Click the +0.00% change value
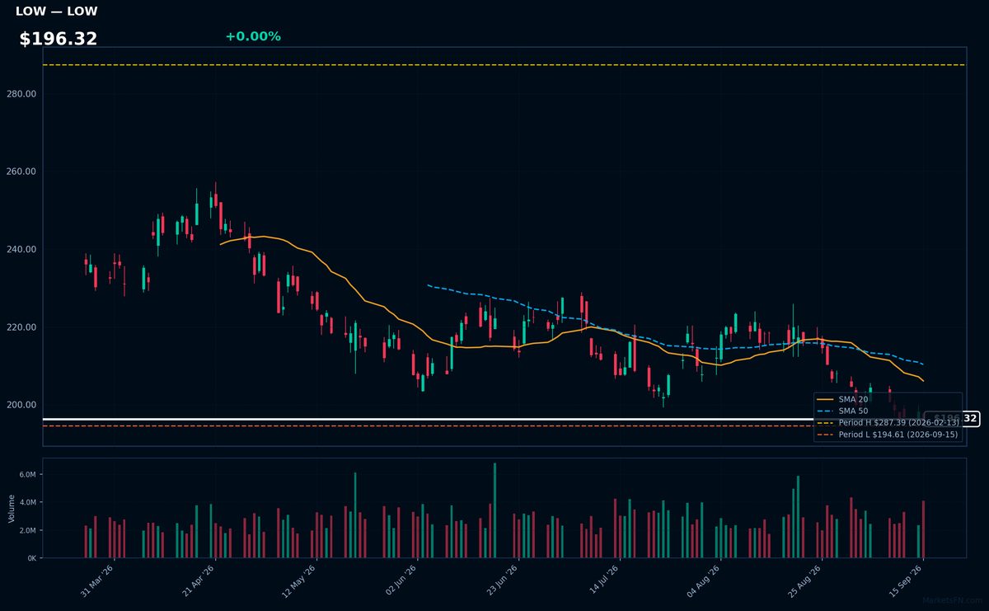Image resolution: width=989 pixels, height=611 pixels. pos(253,36)
